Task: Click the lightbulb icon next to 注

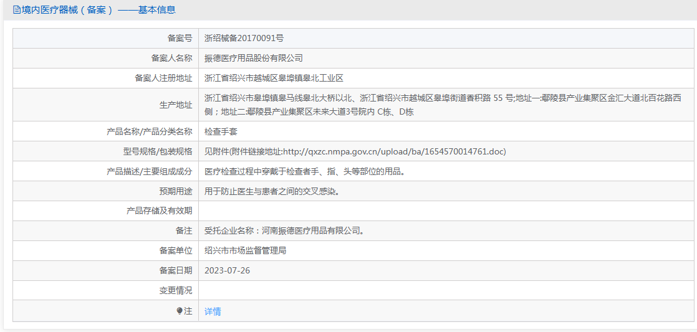Action: [180, 311]
